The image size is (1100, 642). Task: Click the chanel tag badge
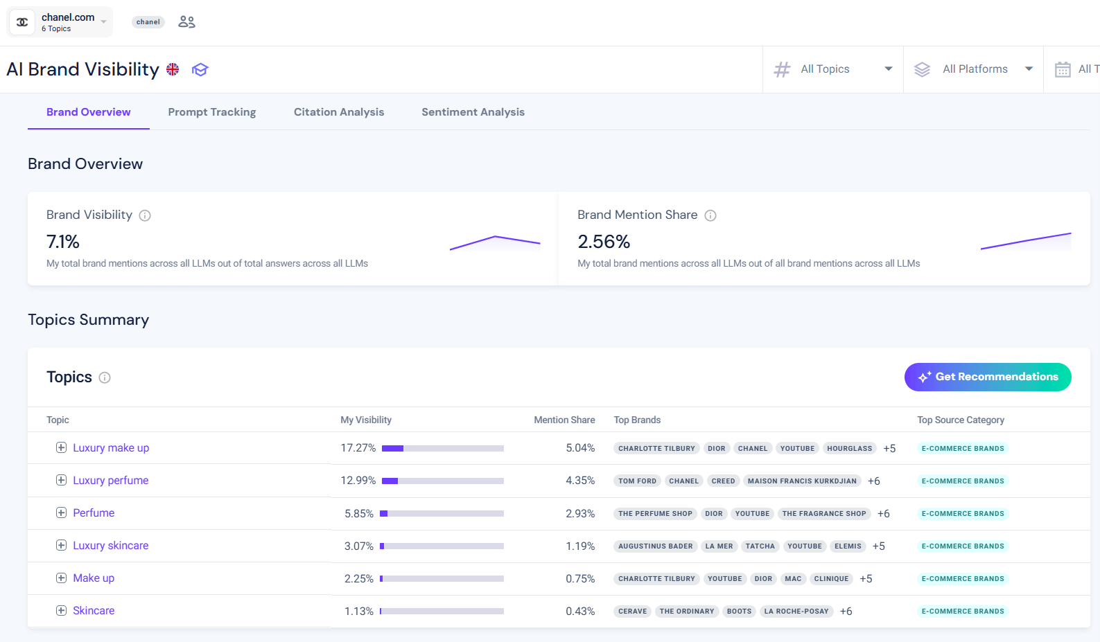coord(148,22)
